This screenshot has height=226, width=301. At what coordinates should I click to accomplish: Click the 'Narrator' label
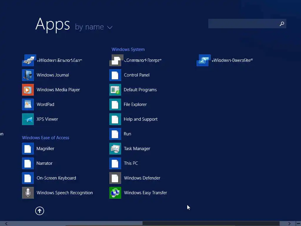(x=44, y=163)
